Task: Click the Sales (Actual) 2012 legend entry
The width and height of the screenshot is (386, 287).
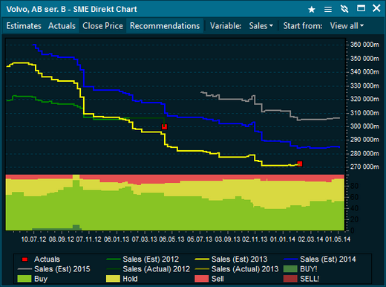Action: (x=148, y=269)
